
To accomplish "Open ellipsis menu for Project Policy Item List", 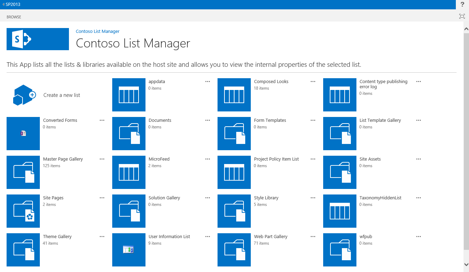I will coord(313,159).
